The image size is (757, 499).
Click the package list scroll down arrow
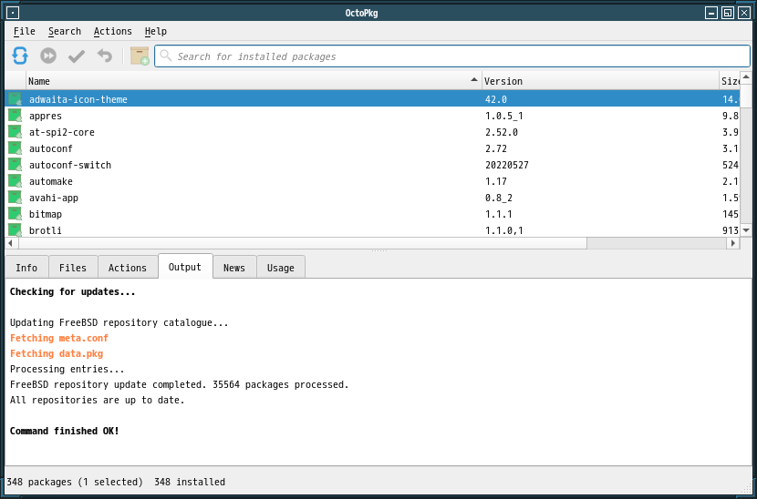pos(746,230)
